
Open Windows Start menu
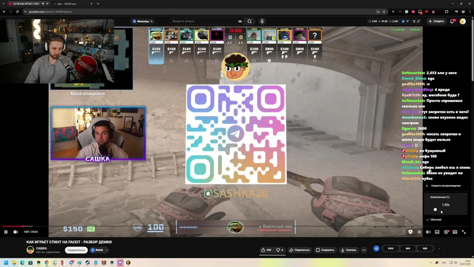click(x=6, y=263)
